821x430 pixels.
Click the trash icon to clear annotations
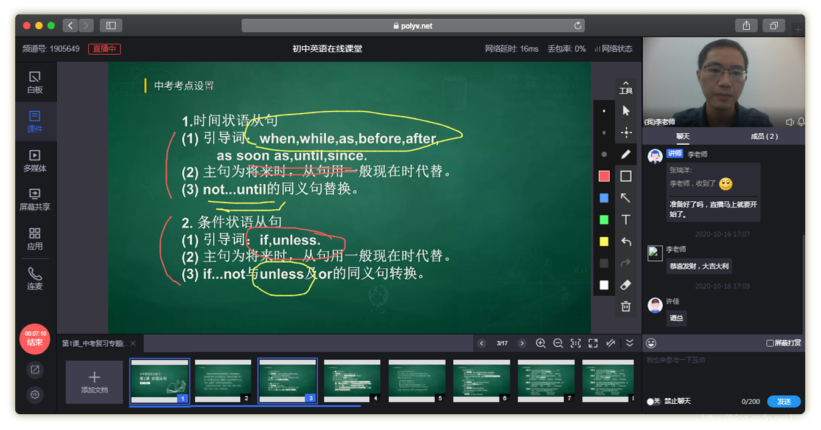coord(626,307)
